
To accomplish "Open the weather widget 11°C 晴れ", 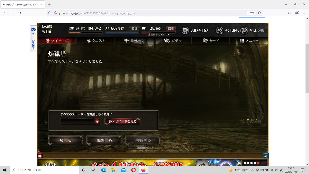I will click(x=238, y=170).
